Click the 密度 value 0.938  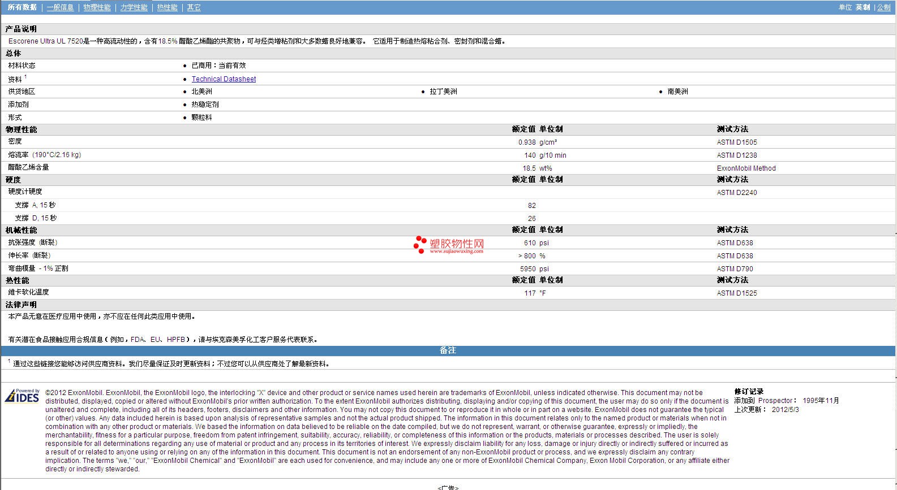(x=527, y=142)
